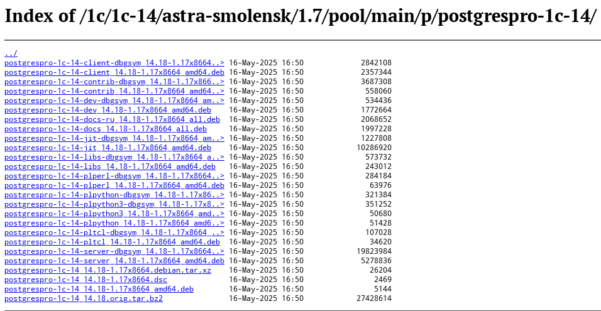This screenshot has height=311, width=601.
Task: Select the file size 27428614
Action: click(374, 298)
